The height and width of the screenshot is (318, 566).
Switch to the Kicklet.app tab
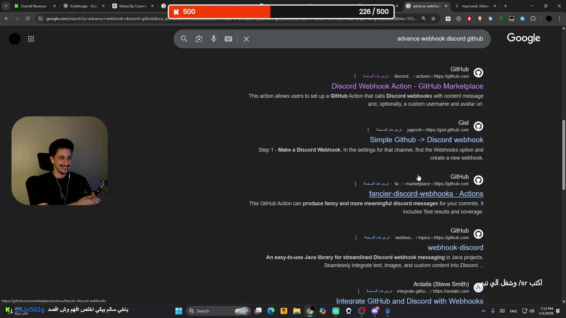pyautogui.click(x=83, y=6)
